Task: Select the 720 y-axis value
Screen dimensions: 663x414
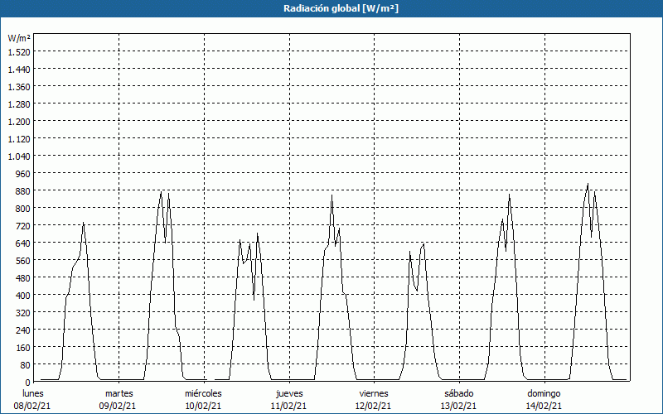Action: [x=23, y=225]
